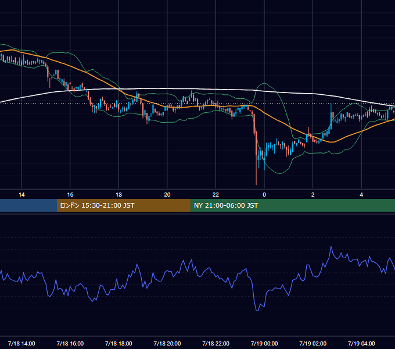Click the '4' hour axis label

click(361, 195)
